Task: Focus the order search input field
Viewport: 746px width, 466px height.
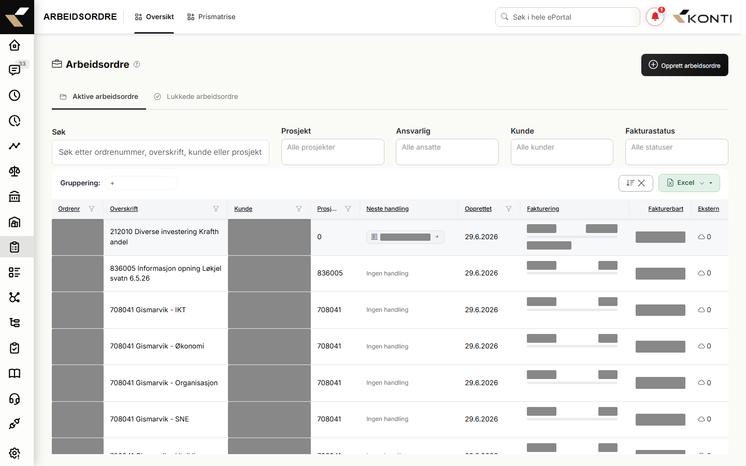Action: [x=161, y=152]
